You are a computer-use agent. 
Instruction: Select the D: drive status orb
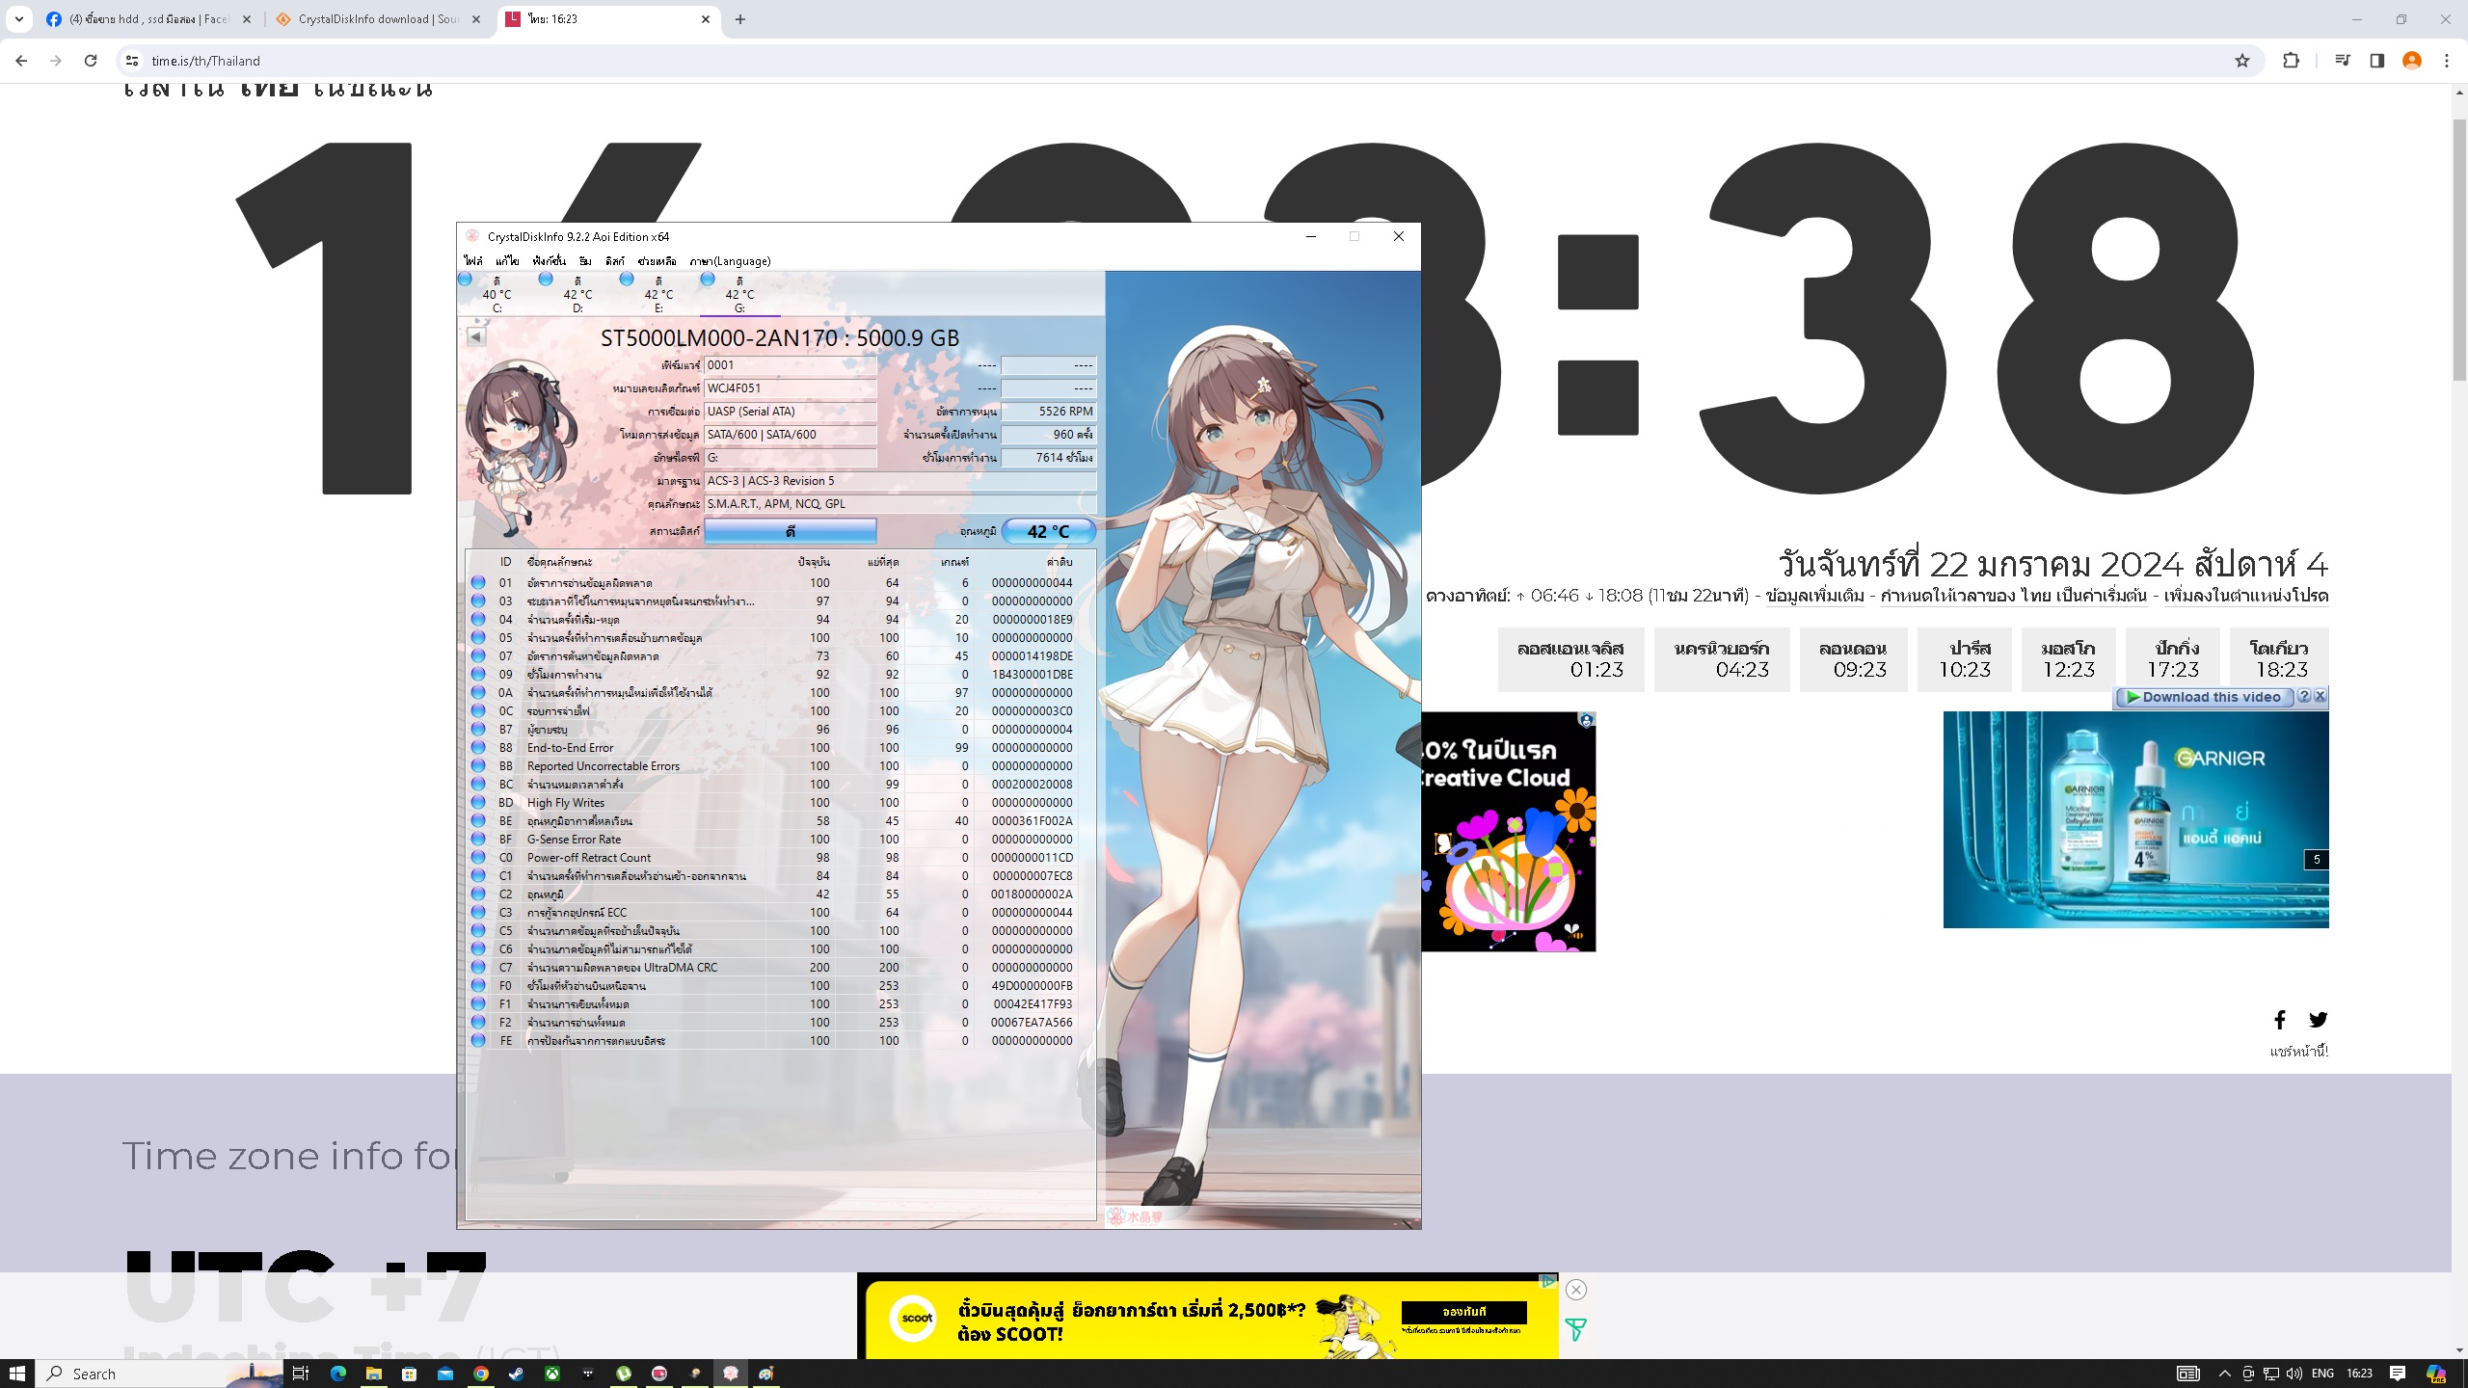546,280
